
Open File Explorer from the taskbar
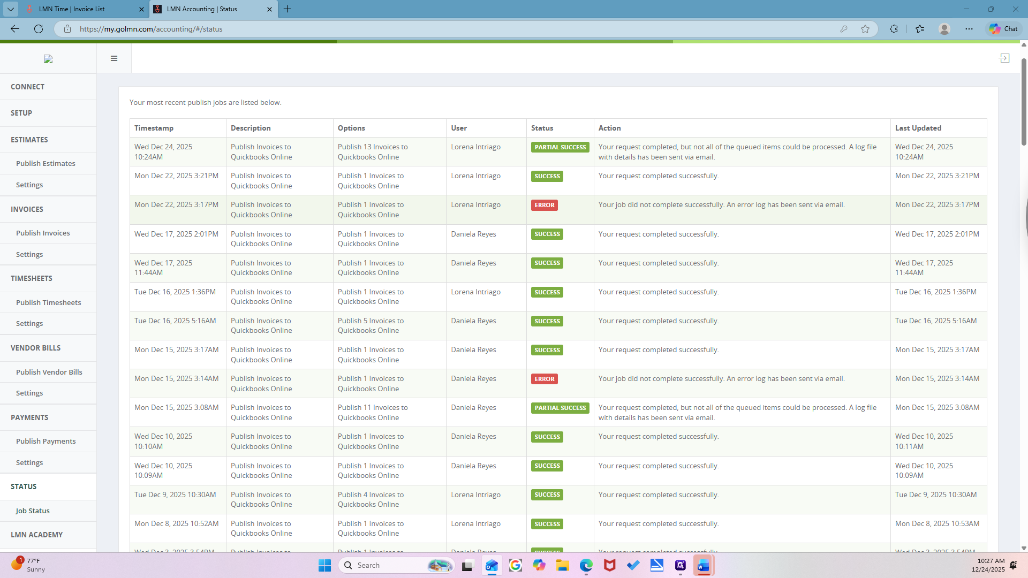tap(563, 565)
